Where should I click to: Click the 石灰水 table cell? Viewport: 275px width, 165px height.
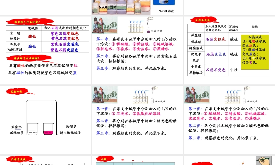pos(15,44)
